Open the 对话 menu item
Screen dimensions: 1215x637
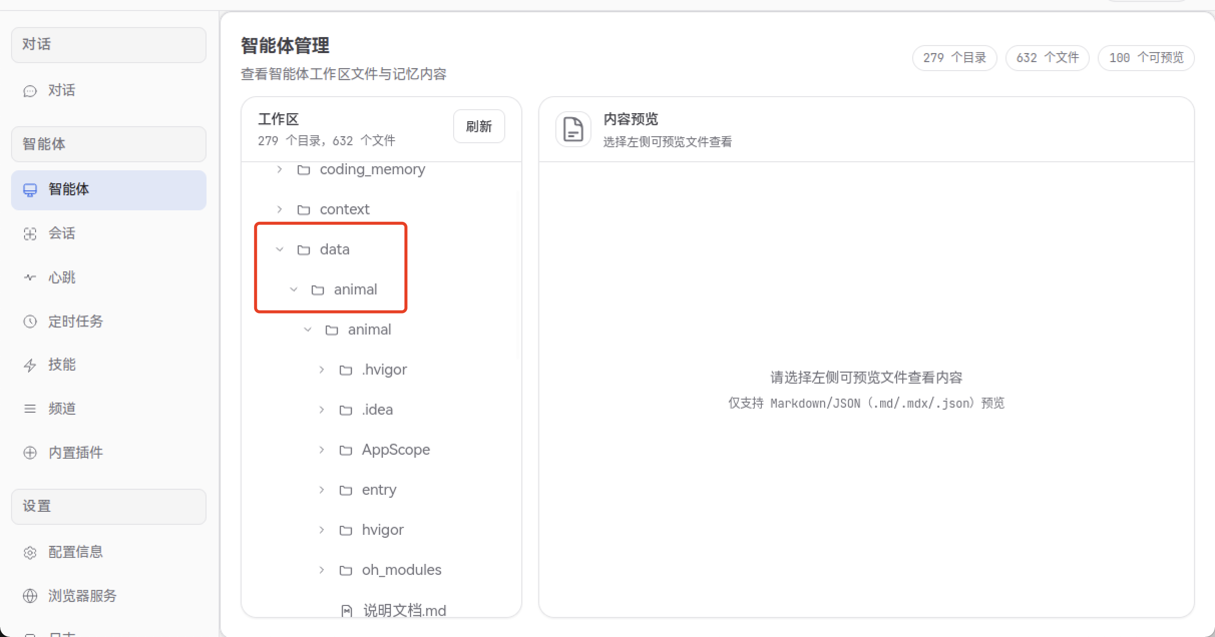[109, 91]
